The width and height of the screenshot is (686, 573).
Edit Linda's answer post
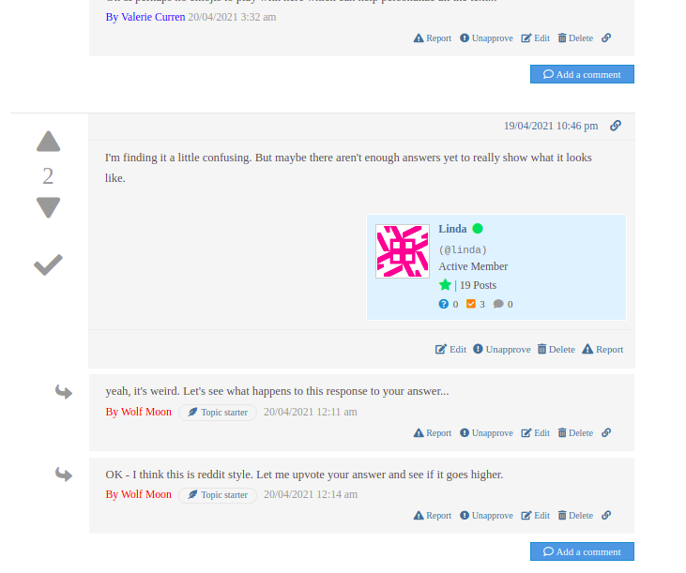pyautogui.click(x=450, y=349)
